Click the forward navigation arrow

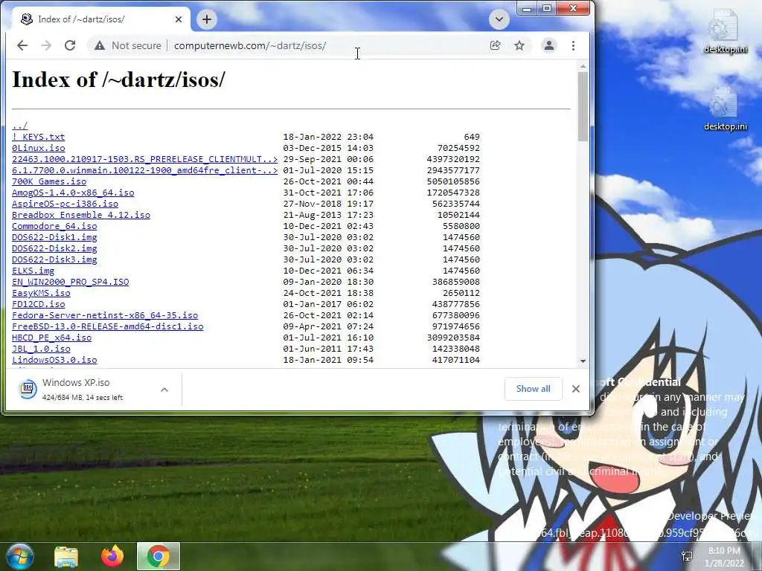[x=46, y=45]
